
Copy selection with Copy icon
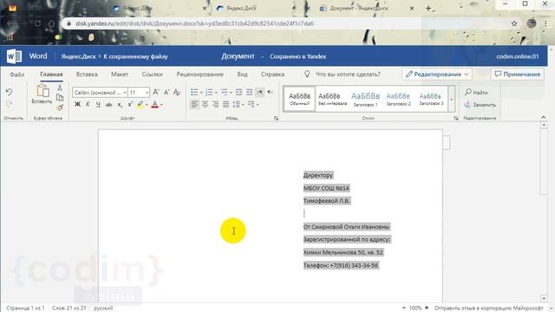click(60, 98)
